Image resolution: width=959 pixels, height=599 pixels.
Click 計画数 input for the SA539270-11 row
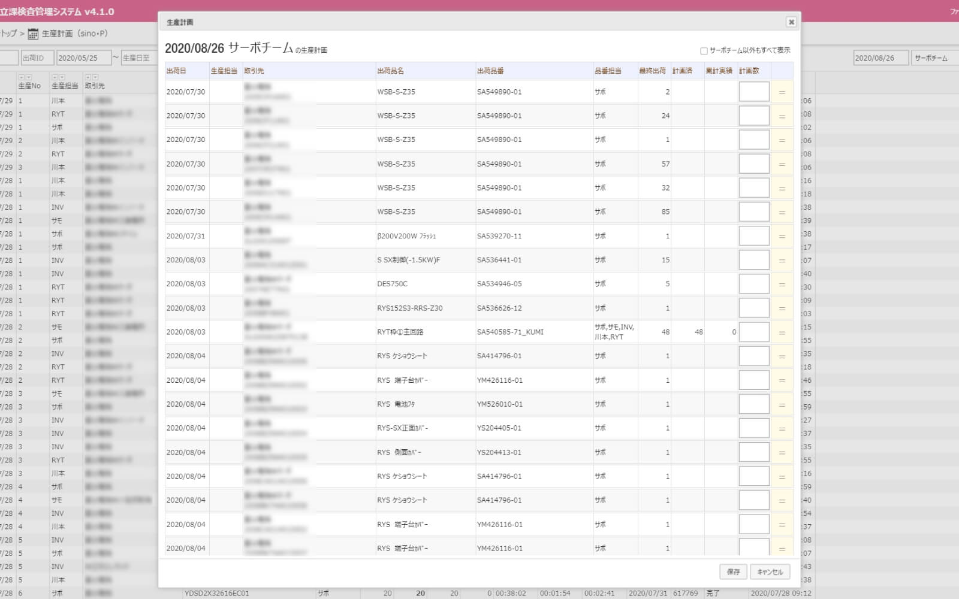point(754,236)
